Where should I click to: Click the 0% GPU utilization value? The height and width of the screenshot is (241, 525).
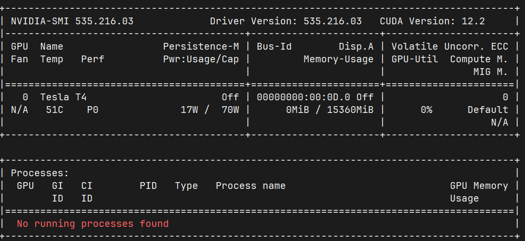(x=426, y=110)
